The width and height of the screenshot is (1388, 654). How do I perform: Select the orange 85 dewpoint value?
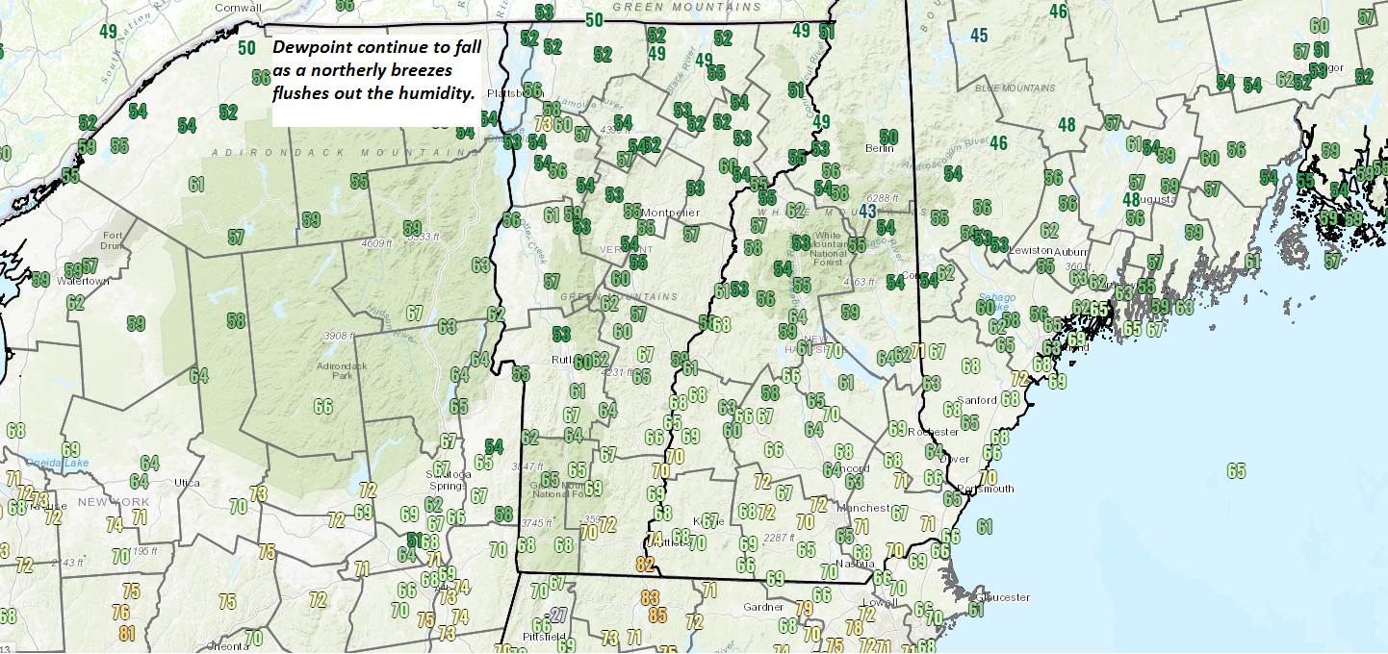[x=657, y=615]
